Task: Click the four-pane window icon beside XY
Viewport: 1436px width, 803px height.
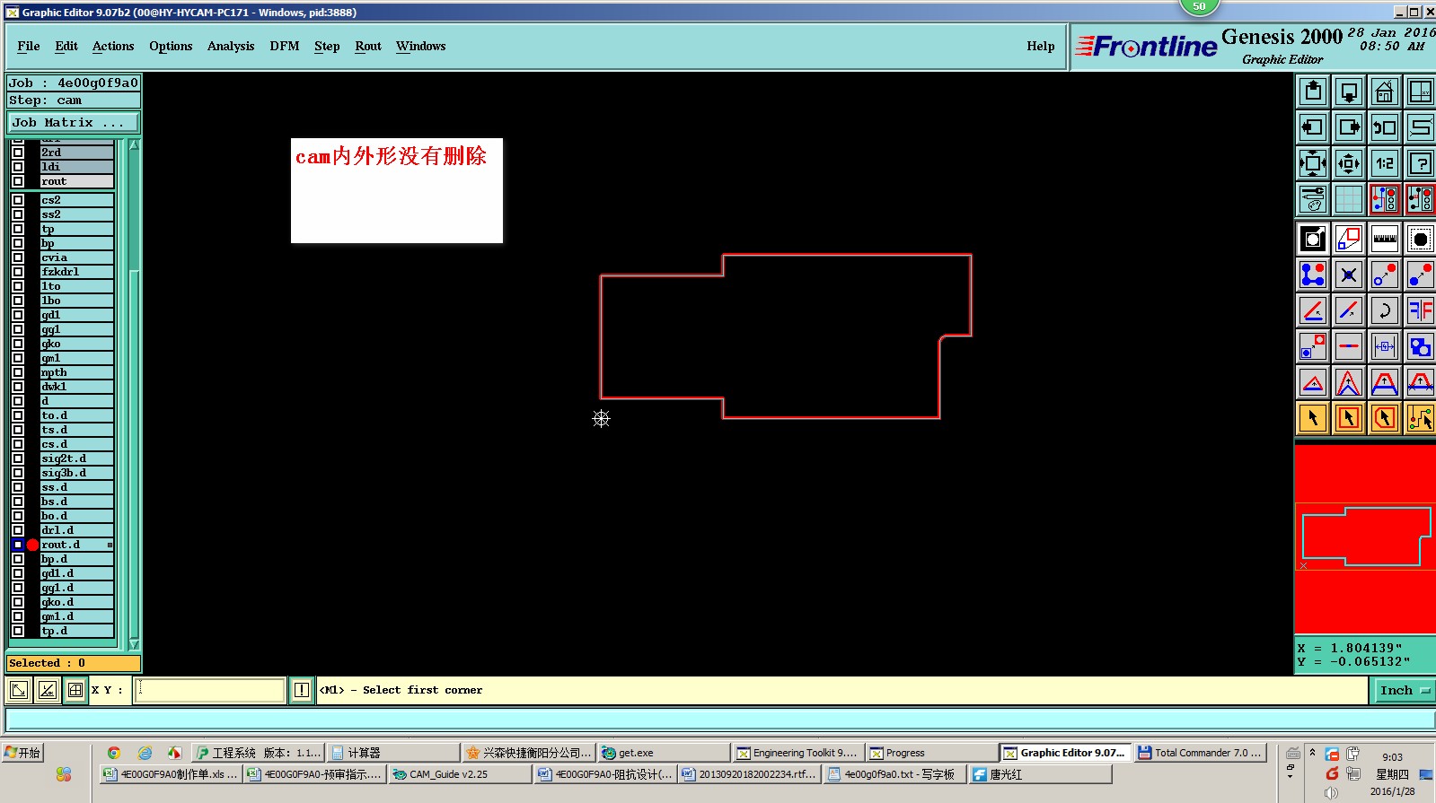Action: (x=75, y=690)
